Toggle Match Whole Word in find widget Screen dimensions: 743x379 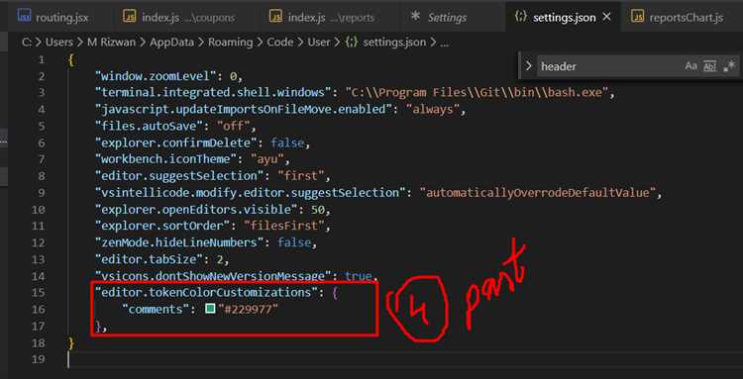tap(709, 66)
